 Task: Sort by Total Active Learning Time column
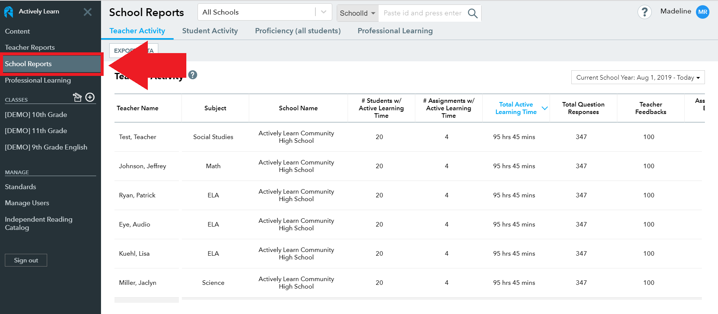[x=516, y=108]
